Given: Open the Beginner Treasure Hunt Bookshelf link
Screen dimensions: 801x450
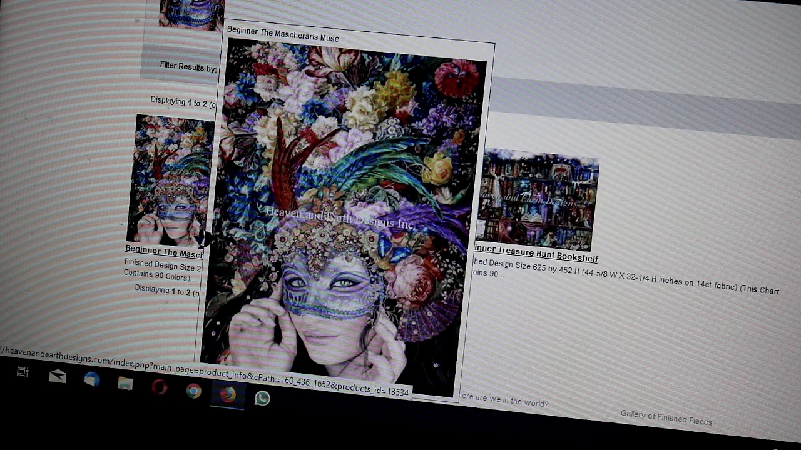Looking at the screenshot, I should pyautogui.click(x=536, y=254).
